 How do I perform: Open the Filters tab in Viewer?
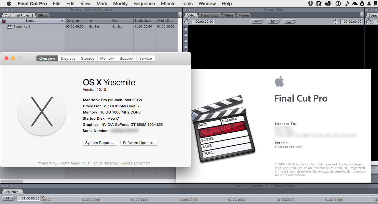point(229,15)
